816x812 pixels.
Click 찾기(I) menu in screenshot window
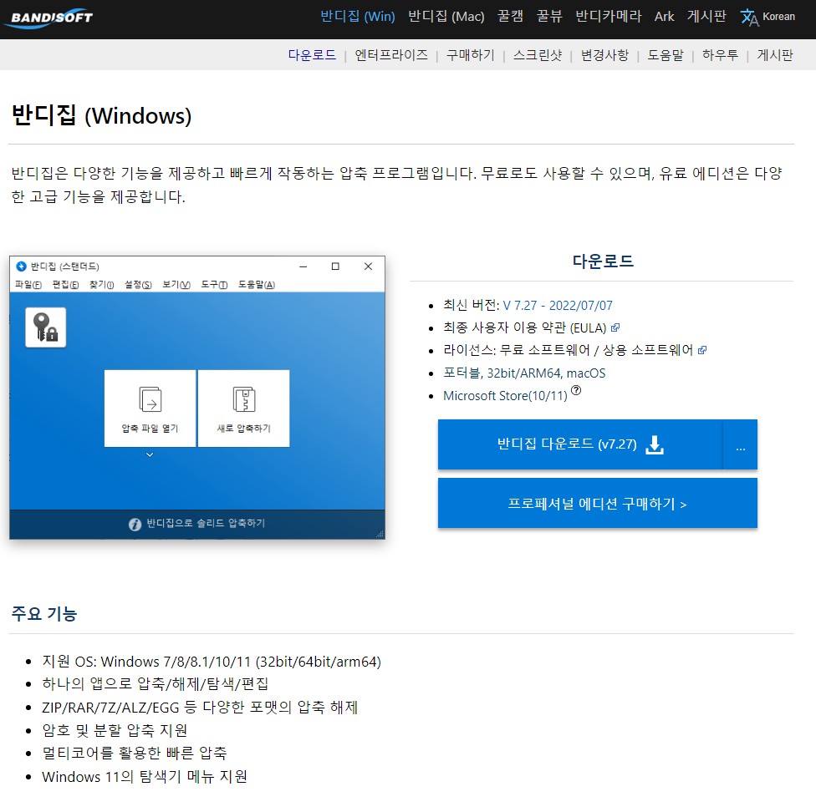(x=101, y=284)
